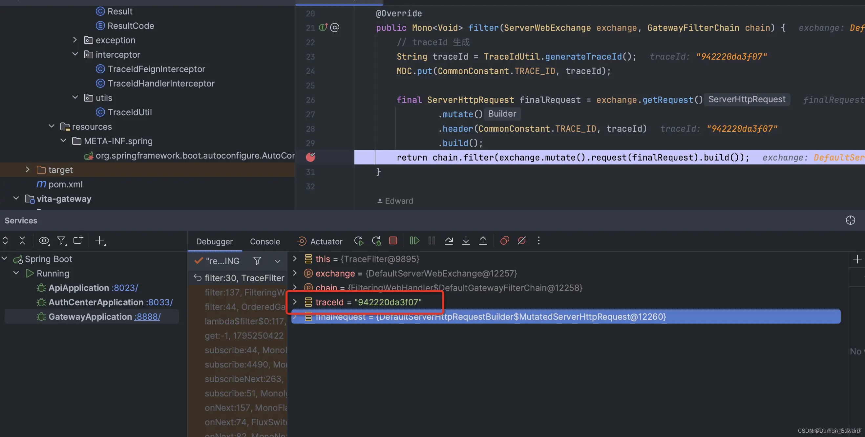Open the thread selector dropdown arrow
865x437 pixels.
277,261
